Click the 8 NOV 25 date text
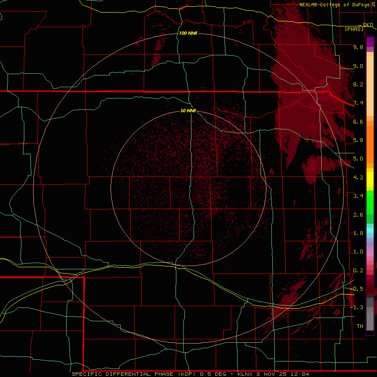Image resolution: width=377 pixels, height=377 pixels. [271, 374]
